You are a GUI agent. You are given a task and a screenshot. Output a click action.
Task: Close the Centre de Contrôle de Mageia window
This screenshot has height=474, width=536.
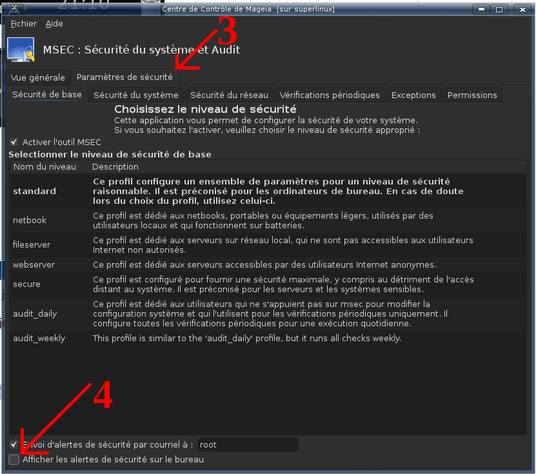pyautogui.click(x=522, y=9)
